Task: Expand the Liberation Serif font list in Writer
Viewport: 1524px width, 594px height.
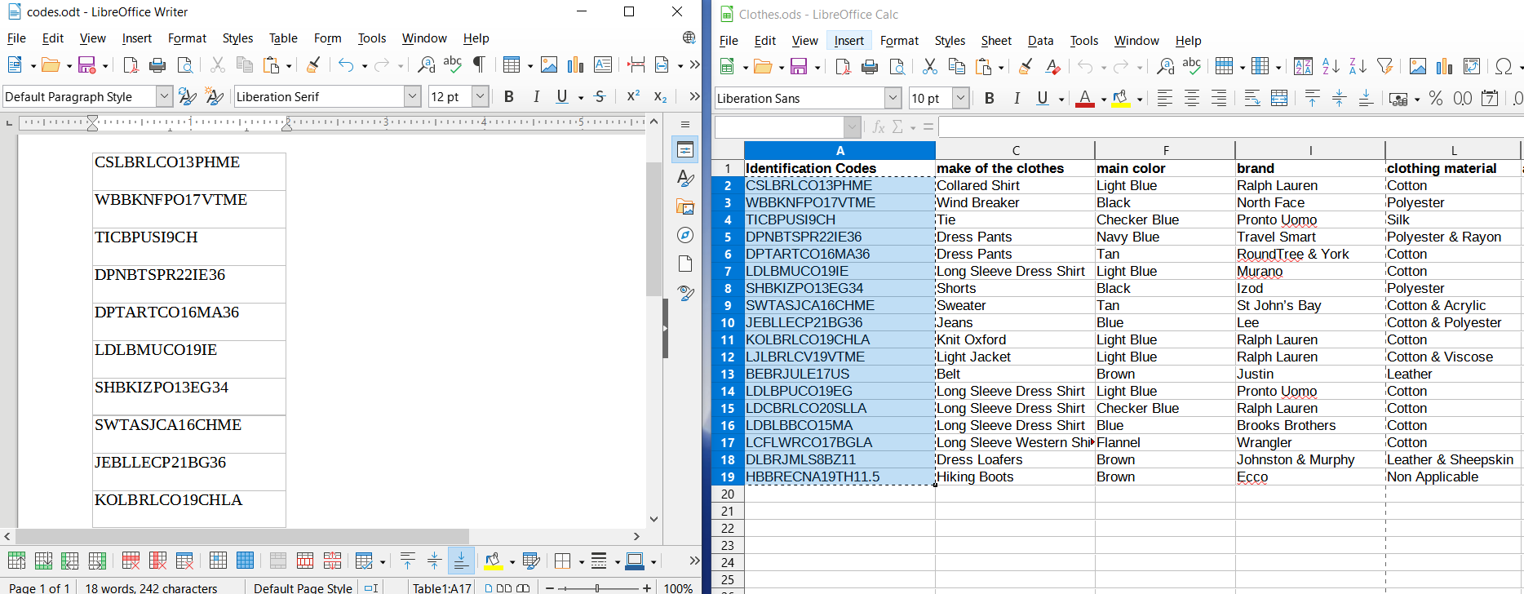Action: [x=412, y=96]
